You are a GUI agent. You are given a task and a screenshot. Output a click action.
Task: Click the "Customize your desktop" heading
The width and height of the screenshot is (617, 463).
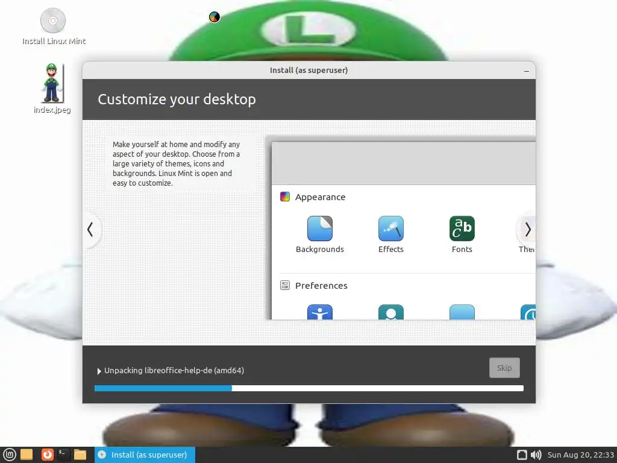[x=177, y=99]
